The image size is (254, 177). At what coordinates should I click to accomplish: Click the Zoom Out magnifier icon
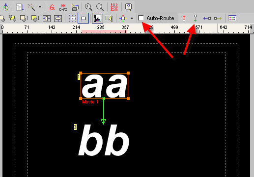coord(100,7)
